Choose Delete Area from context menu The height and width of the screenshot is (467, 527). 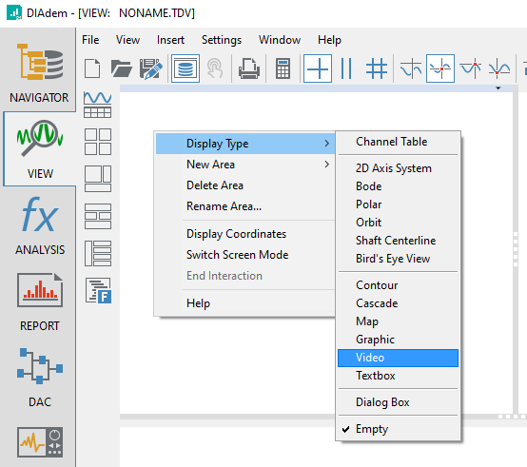[245, 185]
